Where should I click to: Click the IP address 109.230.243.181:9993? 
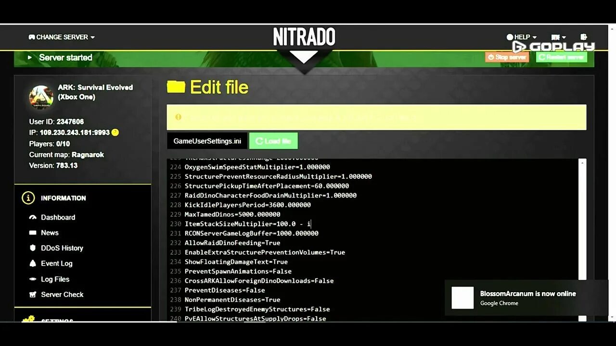(75, 132)
